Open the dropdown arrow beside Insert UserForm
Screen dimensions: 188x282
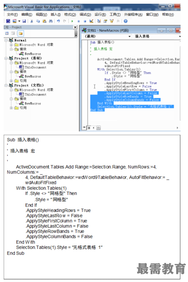point(19,21)
